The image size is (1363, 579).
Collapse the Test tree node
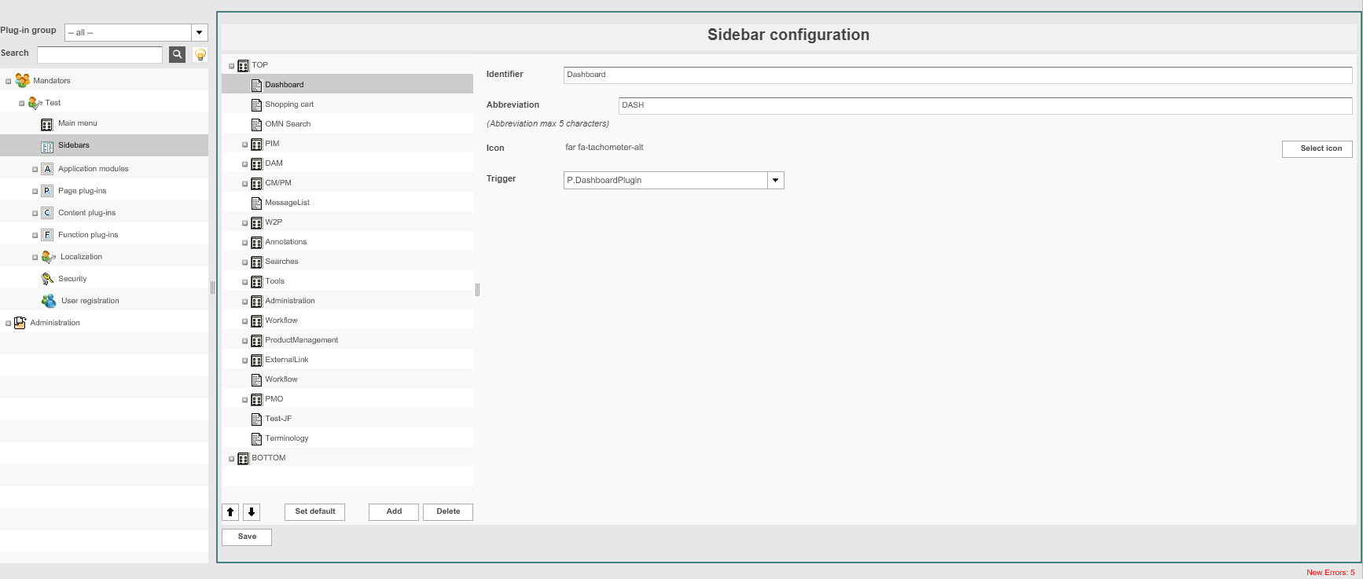click(22, 104)
